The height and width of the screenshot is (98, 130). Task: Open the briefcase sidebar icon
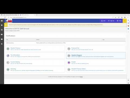[x=2, y=39]
